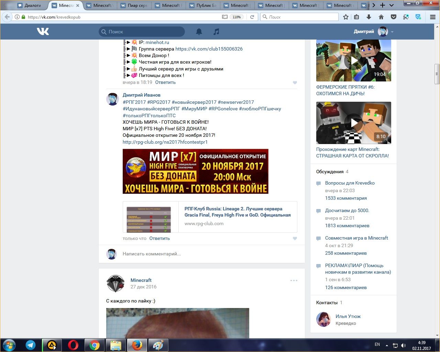Click VK search field
The image size is (440, 352).
tap(142, 32)
